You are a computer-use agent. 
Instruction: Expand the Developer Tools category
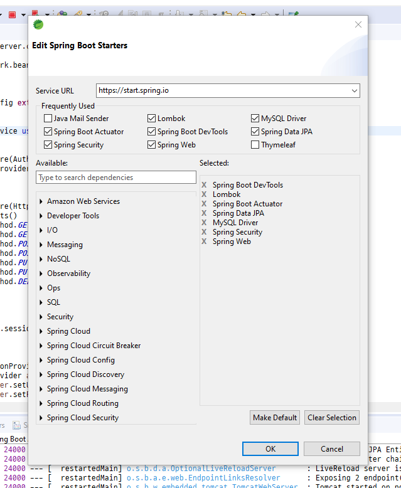tap(41, 216)
